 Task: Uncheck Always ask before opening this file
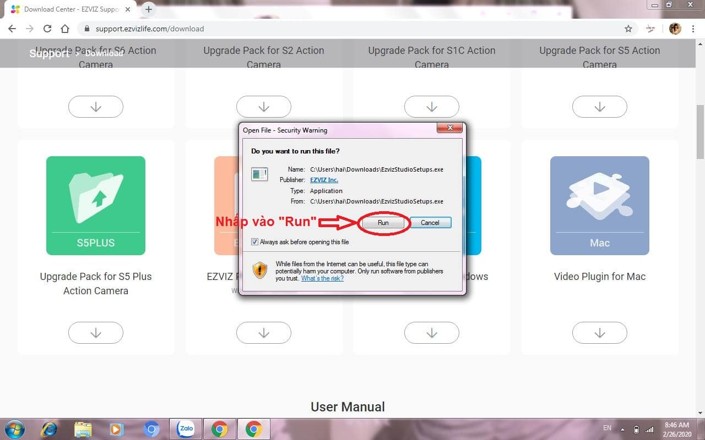(254, 242)
